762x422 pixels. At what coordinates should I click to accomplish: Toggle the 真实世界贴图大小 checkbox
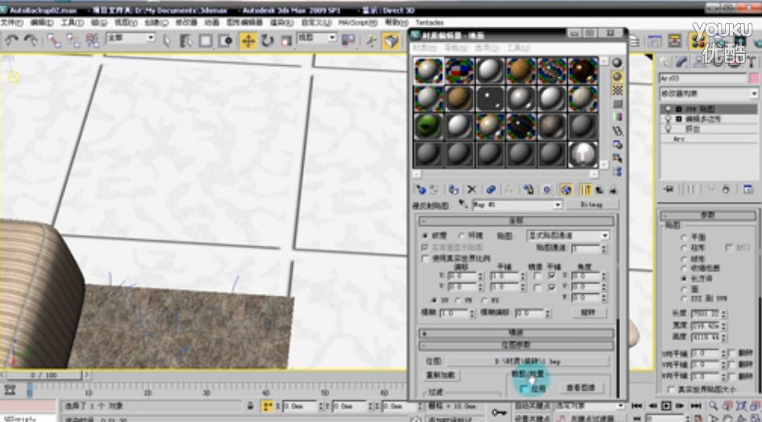(671, 390)
